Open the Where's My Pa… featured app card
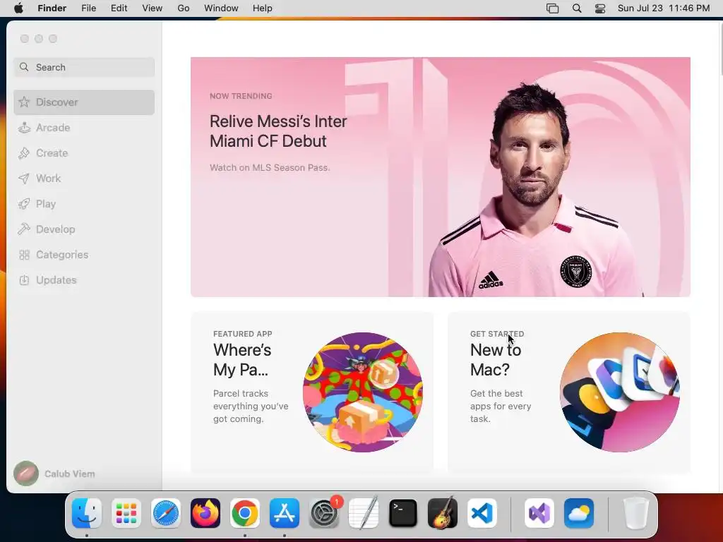This screenshot has width=723, height=542. click(312, 392)
